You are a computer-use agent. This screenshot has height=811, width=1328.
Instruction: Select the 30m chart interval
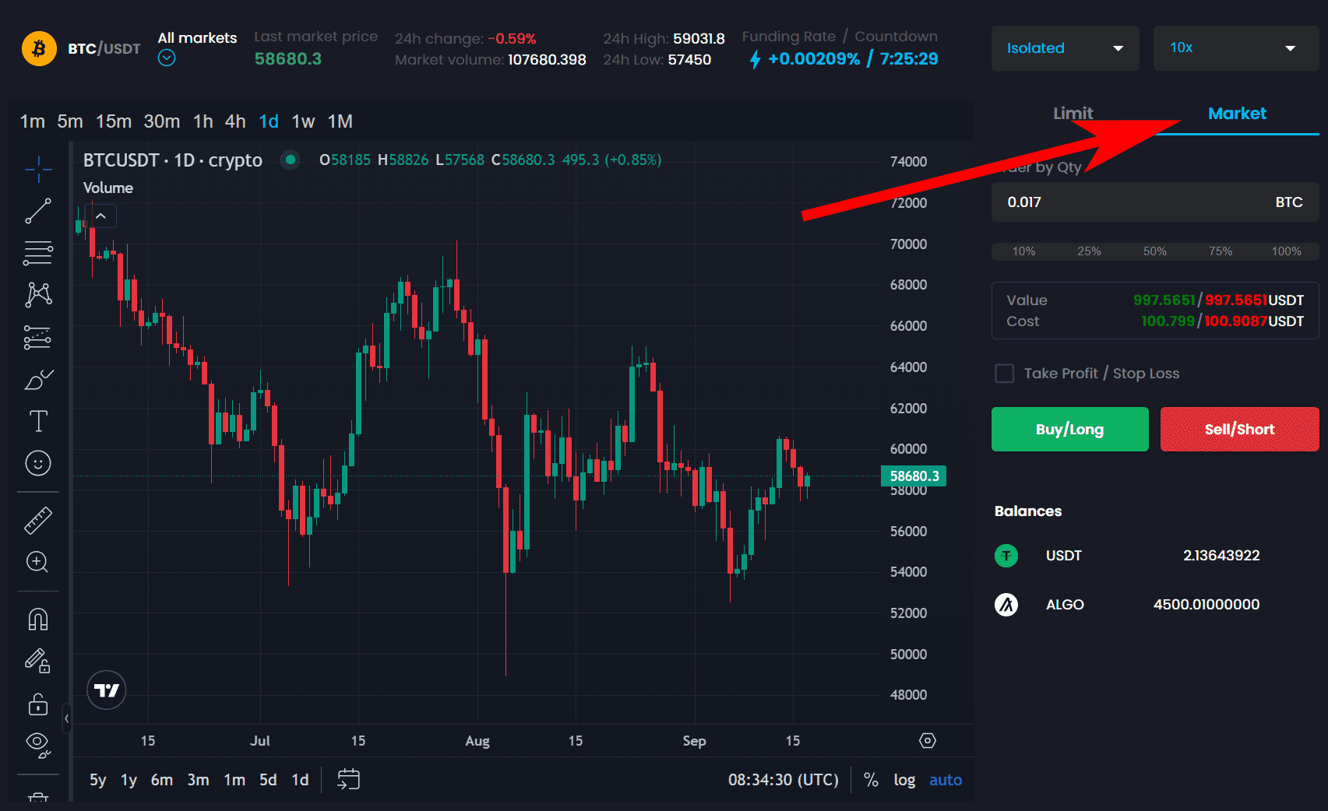[161, 121]
